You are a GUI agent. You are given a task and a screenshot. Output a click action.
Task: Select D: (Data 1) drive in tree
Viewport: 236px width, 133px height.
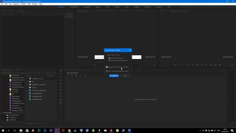(x=13, y=117)
